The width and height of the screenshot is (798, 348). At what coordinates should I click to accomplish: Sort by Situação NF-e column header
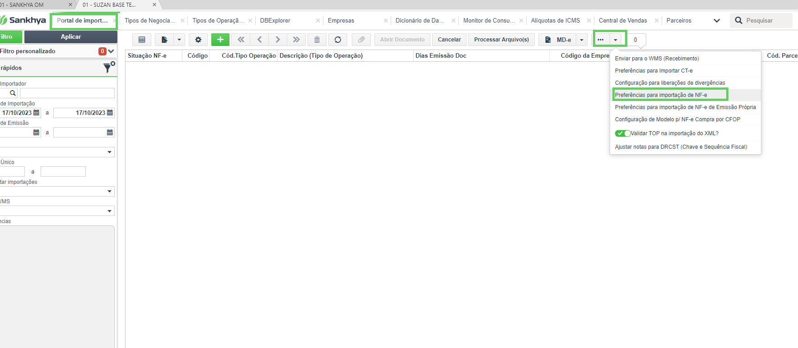tap(147, 56)
